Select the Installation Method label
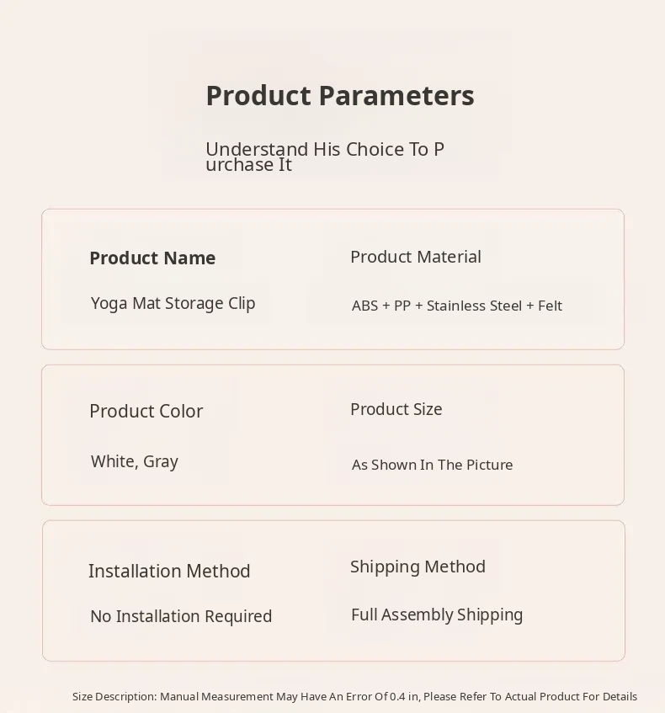 coord(169,571)
